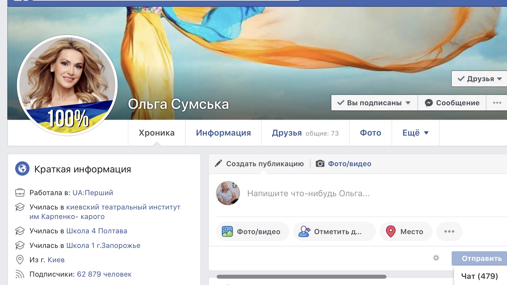Click the globe icon beside Краткая информация
Screen dimensions: 507x285
pyautogui.click(x=22, y=169)
